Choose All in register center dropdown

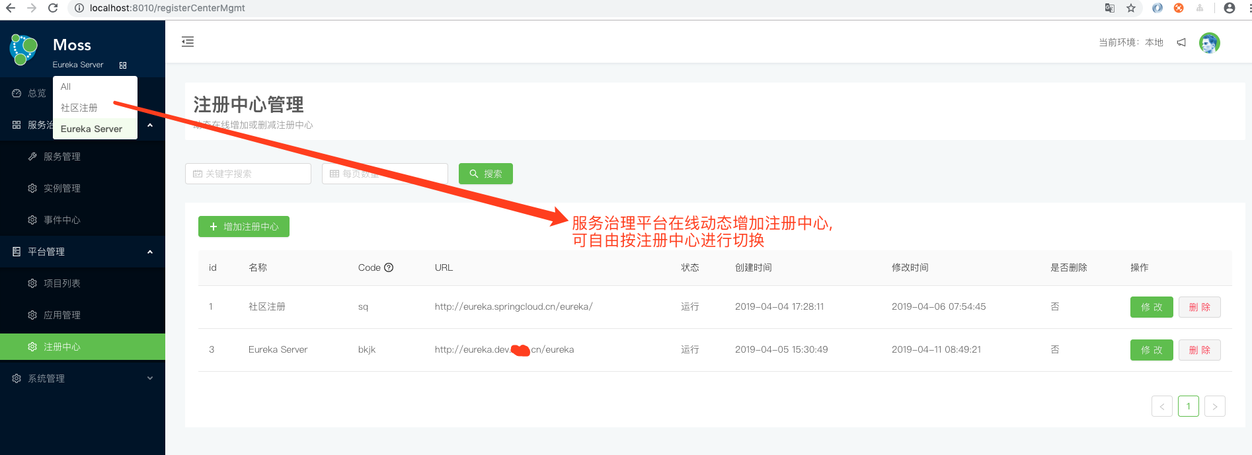(66, 87)
